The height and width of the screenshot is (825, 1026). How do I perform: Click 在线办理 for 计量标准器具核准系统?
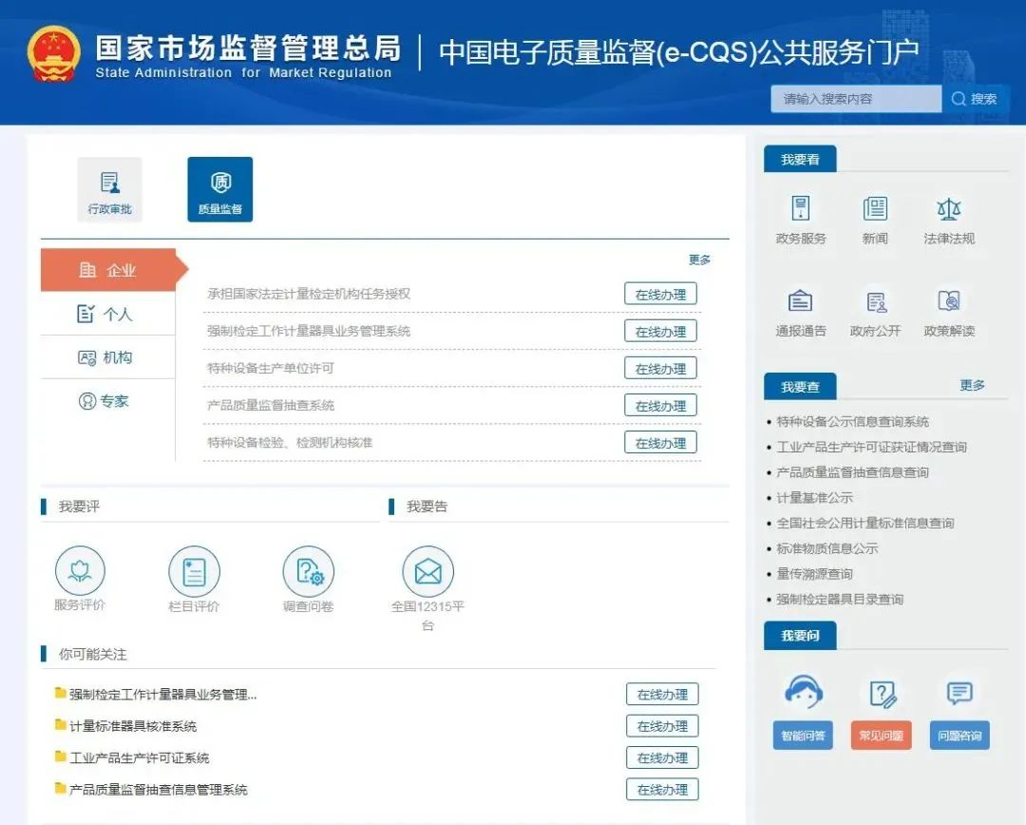662,726
